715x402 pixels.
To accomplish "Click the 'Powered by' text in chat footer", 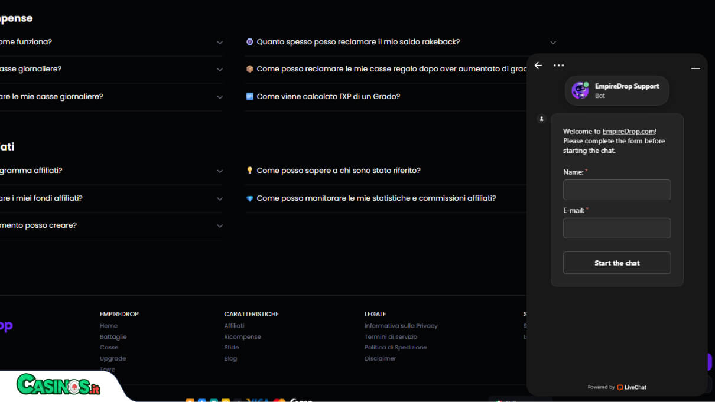I will point(601,387).
